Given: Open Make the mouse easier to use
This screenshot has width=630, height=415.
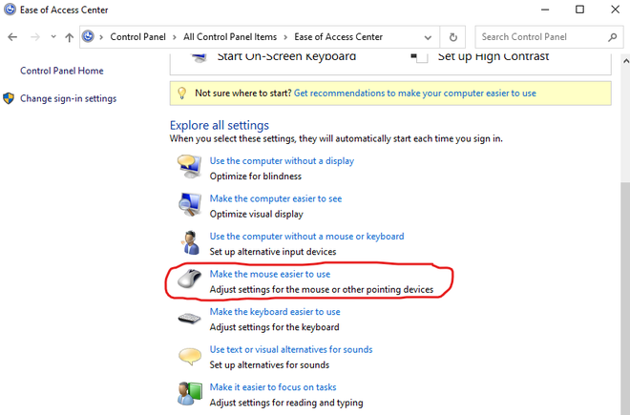Looking at the screenshot, I should [270, 274].
